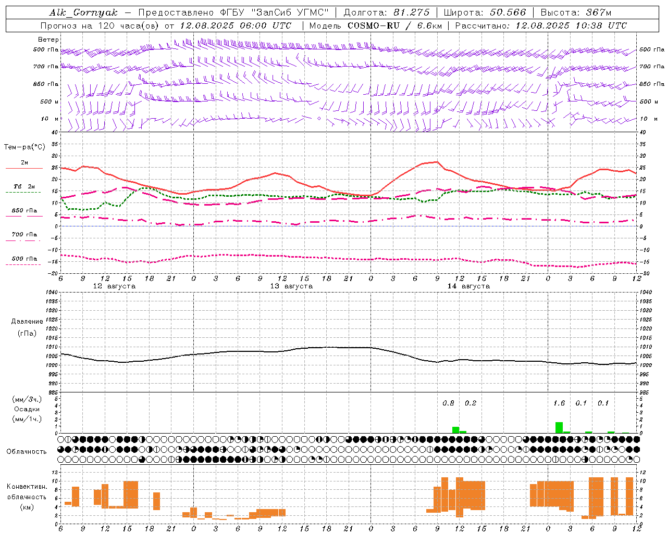Select the Облачность cloud cover label
This screenshot has height=533, width=667.
27,451
